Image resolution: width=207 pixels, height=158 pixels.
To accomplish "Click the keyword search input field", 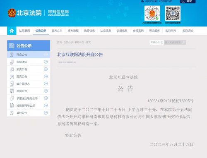I will coord(173,43).
